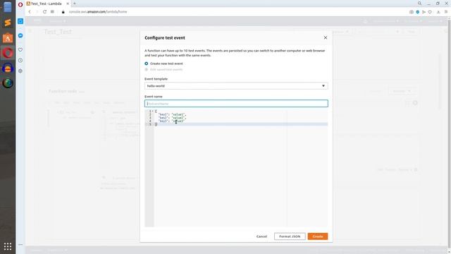
Task: Close the Configure test event dialog
Action: pos(326,37)
